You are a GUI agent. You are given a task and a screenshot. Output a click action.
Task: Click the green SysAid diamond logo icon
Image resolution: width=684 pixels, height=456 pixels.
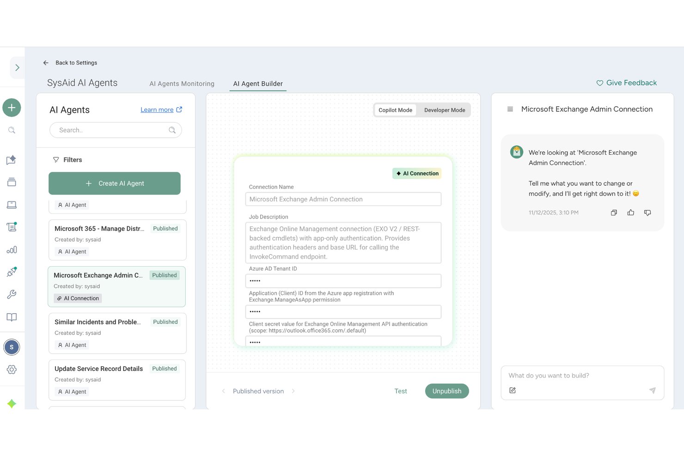[x=12, y=403]
